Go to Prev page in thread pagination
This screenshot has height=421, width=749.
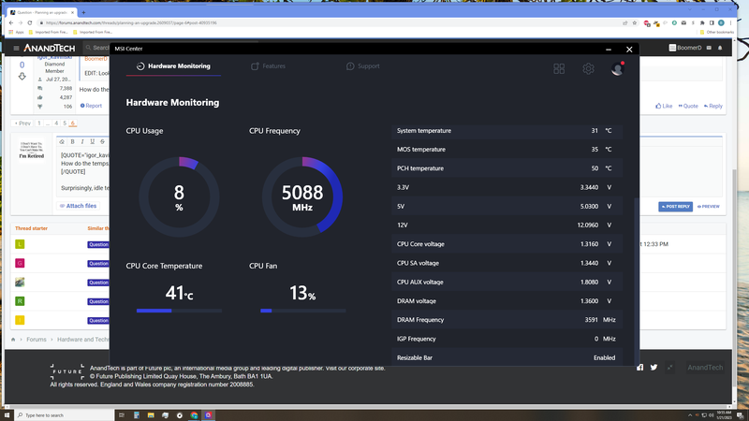tap(22, 123)
